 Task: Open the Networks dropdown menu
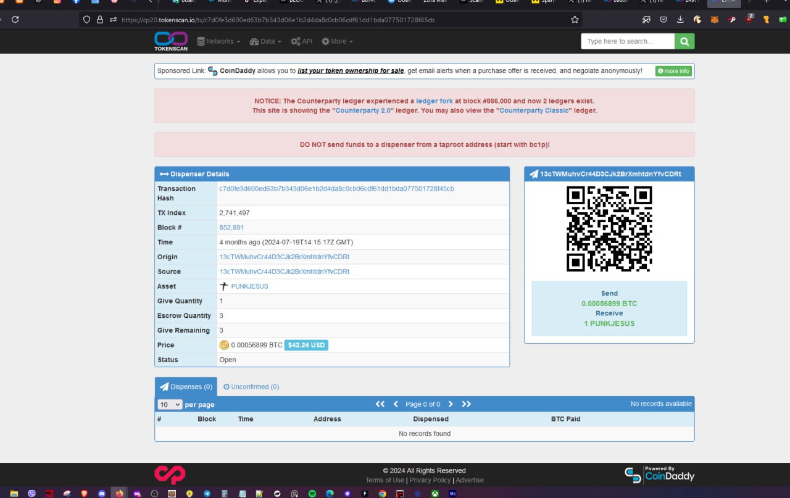219,41
